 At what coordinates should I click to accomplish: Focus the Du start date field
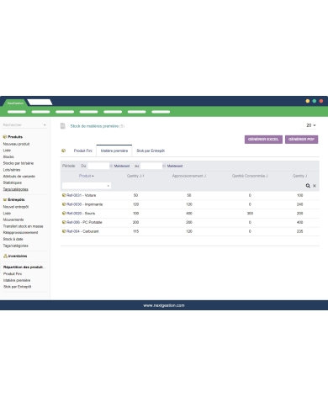click(x=98, y=166)
